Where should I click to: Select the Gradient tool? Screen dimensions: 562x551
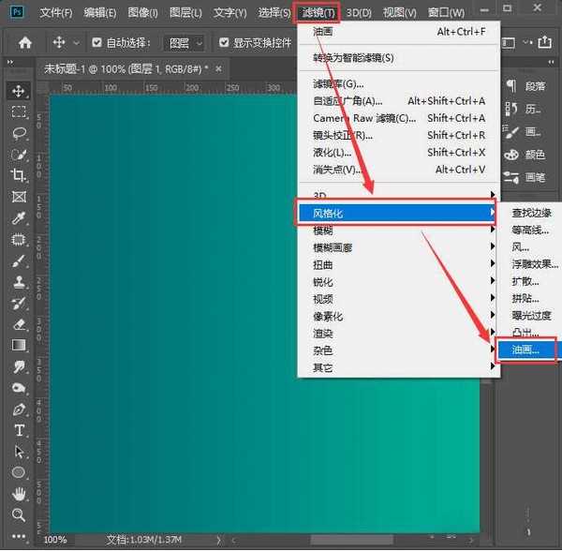pyautogui.click(x=18, y=345)
